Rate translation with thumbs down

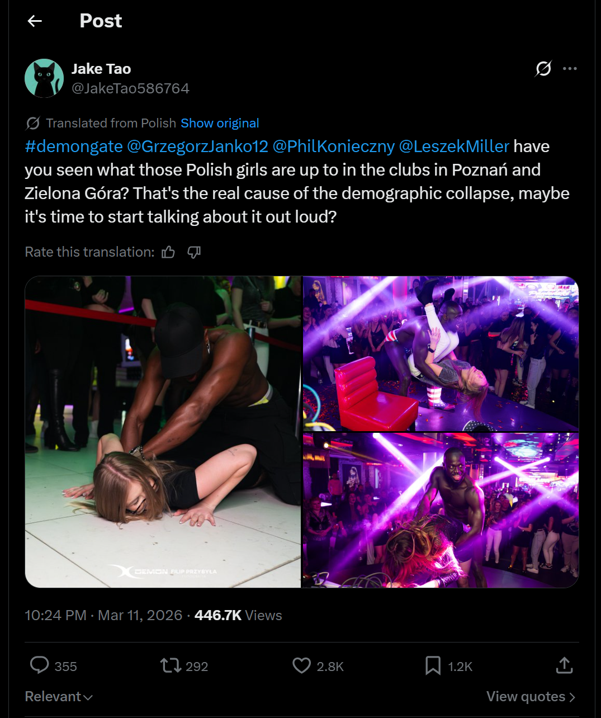[x=194, y=252]
